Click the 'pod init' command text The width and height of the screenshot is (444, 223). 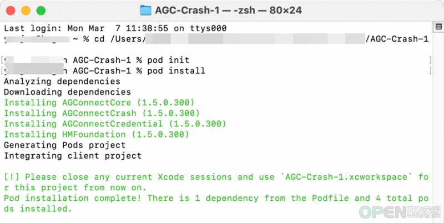point(168,60)
